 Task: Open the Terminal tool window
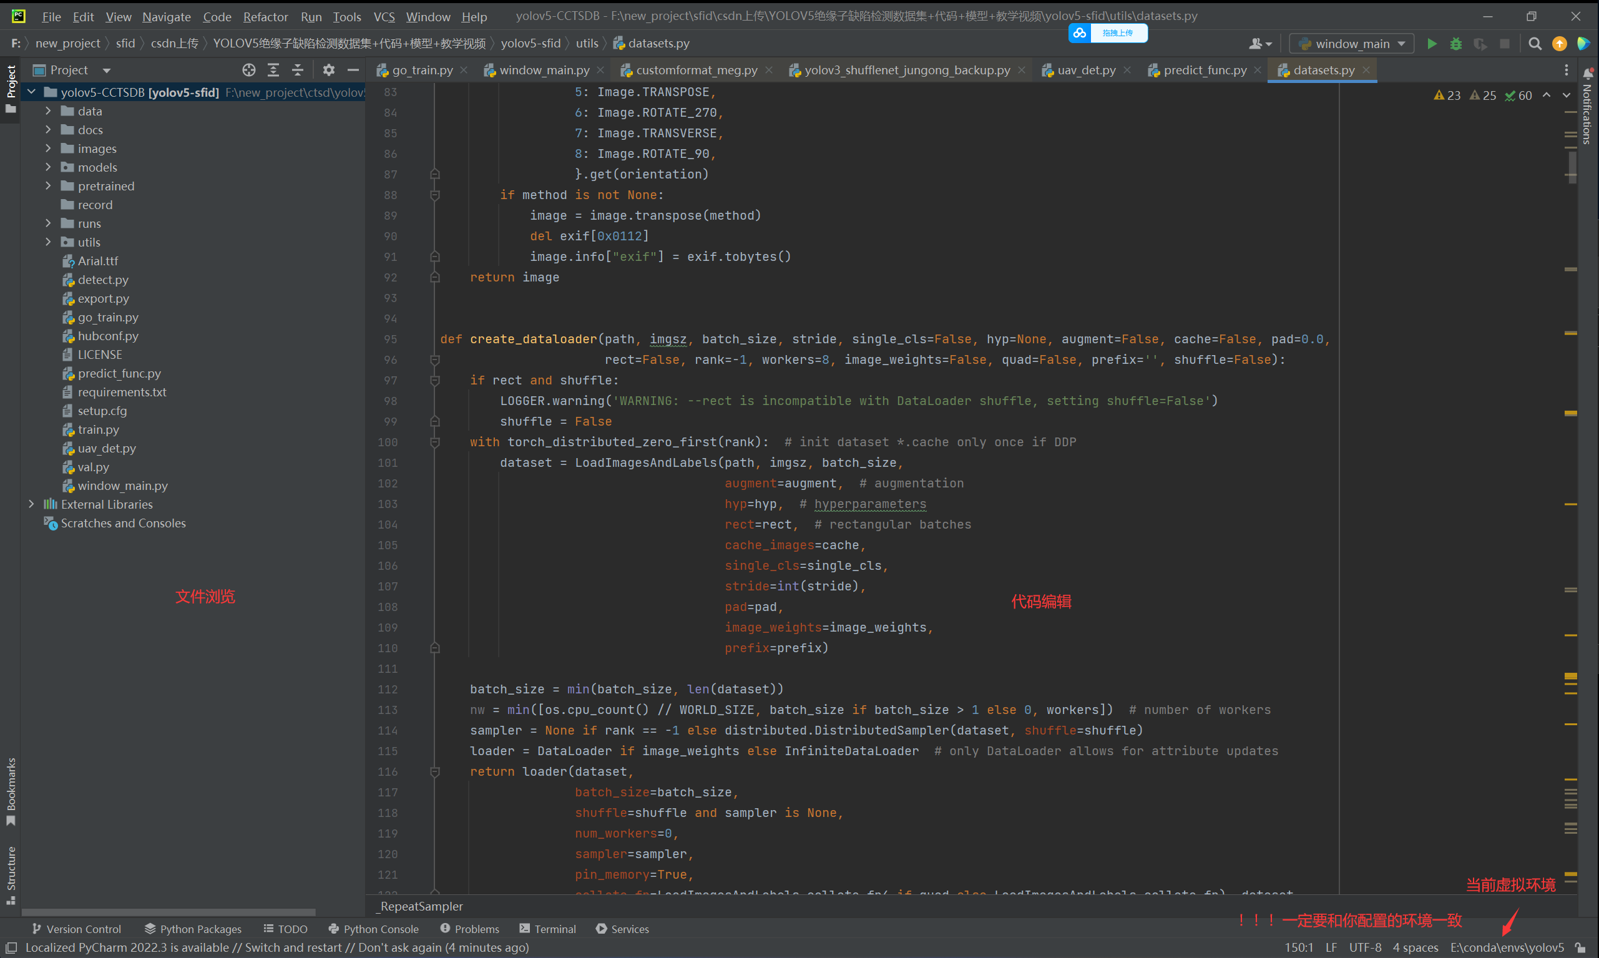point(547,929)
